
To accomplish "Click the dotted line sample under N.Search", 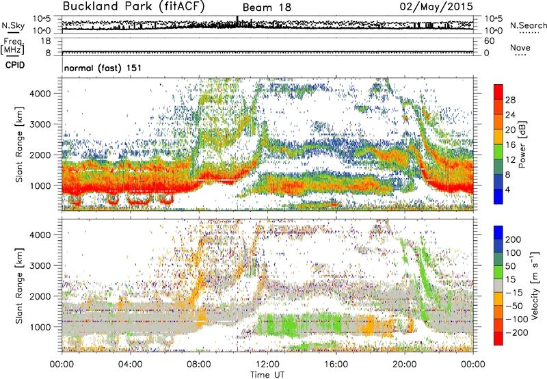I will click(529, 33).
